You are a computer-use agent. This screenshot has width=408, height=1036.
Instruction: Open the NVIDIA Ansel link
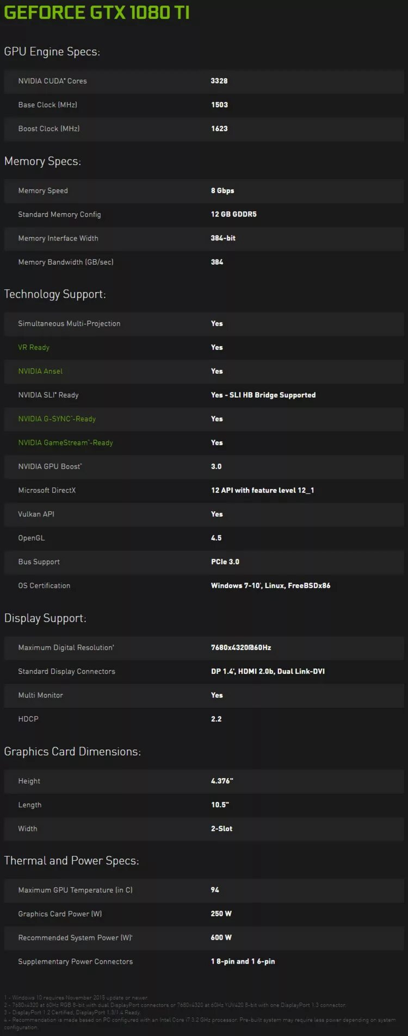tap(40, 371)
